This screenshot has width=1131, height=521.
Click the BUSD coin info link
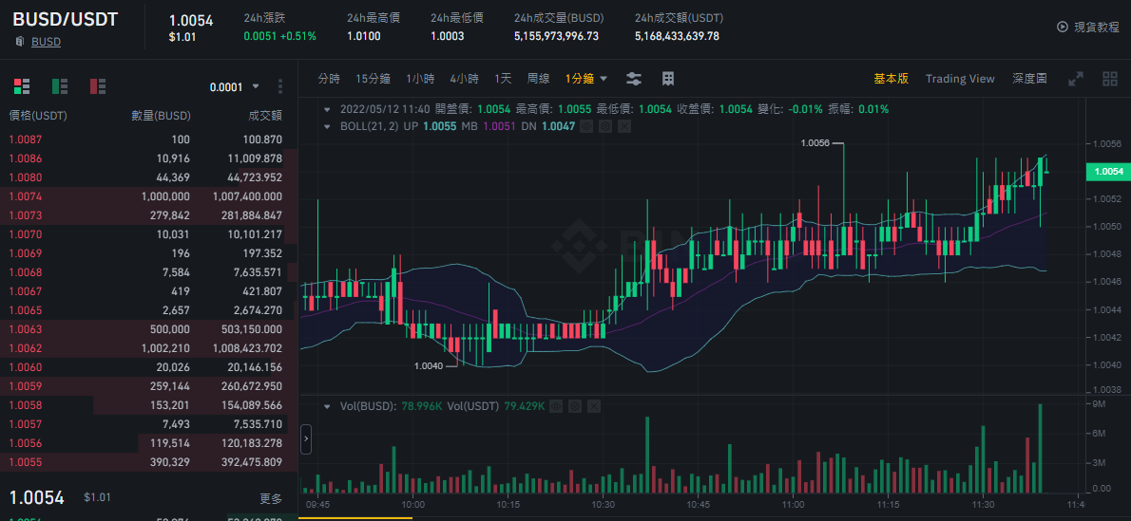pyautogui.click(x=47, y=42)
